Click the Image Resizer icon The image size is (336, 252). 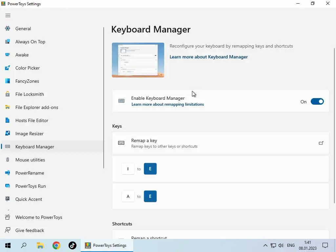[8, 133]
